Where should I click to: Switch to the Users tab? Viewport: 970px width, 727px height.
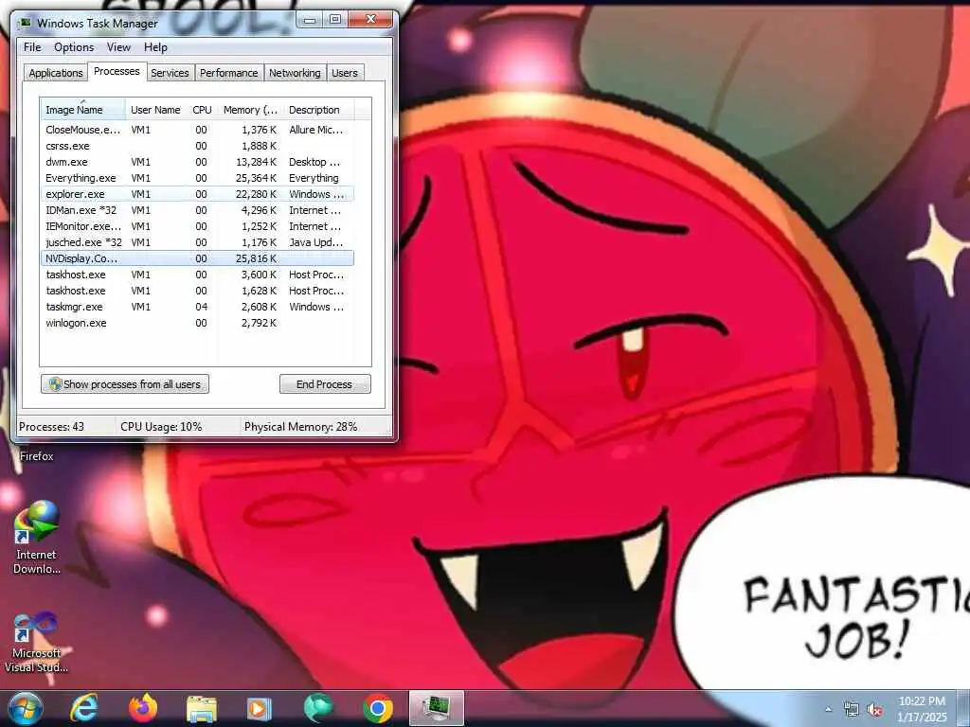pos(345,72)
